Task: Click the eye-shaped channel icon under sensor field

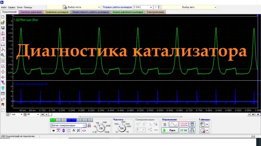Action: 53,131
